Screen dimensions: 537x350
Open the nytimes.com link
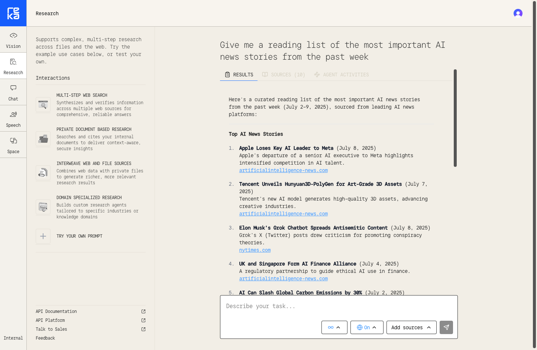pos(255,250)
